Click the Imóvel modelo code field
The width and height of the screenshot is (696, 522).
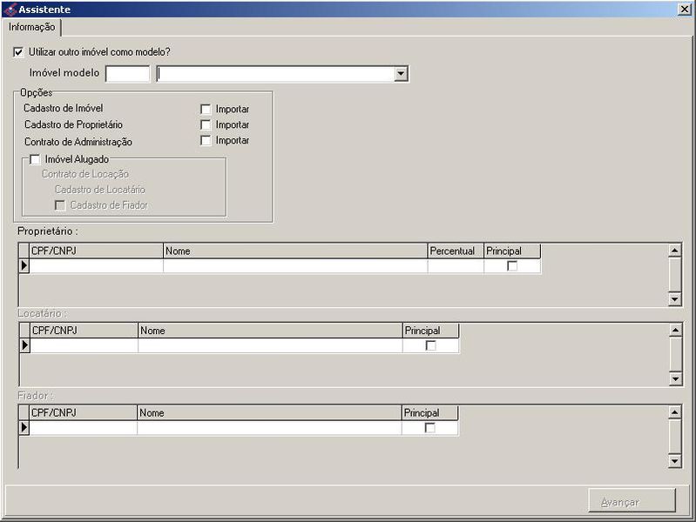click(x=127, y=74)
